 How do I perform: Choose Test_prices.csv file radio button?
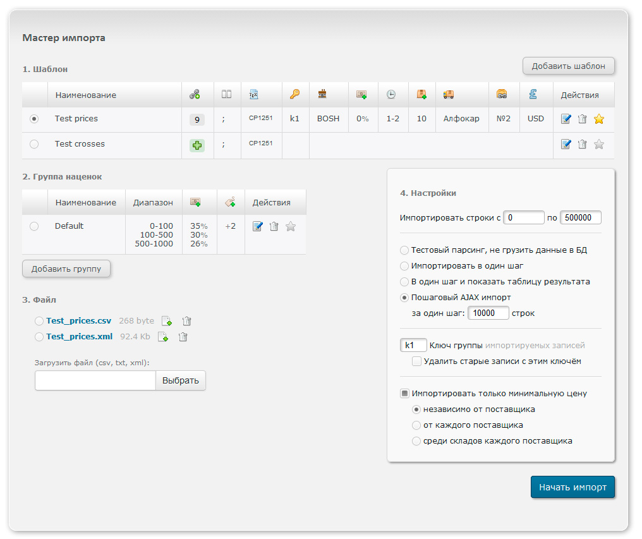39,321
